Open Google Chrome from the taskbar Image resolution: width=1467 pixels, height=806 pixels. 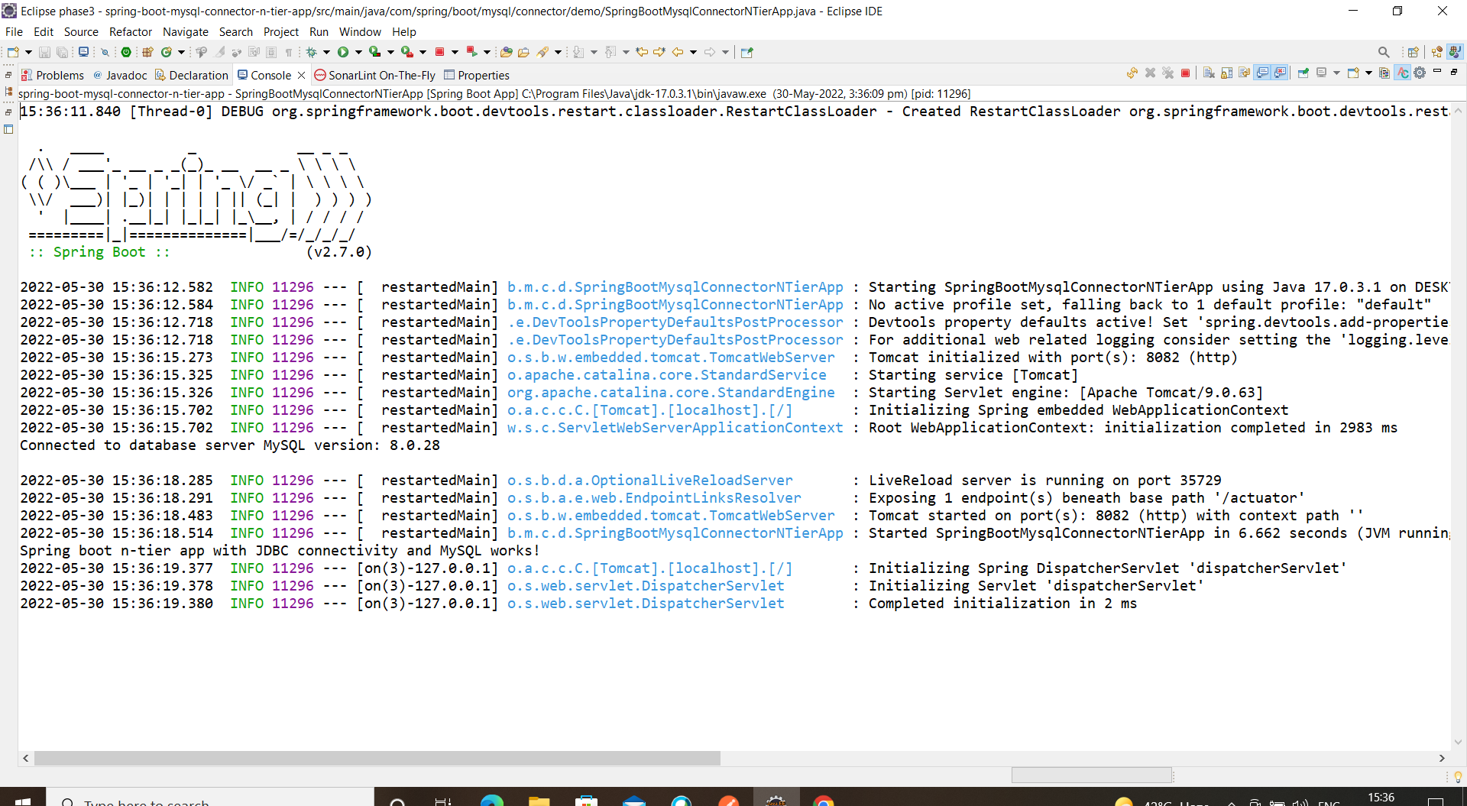click(x=823, y=801)
